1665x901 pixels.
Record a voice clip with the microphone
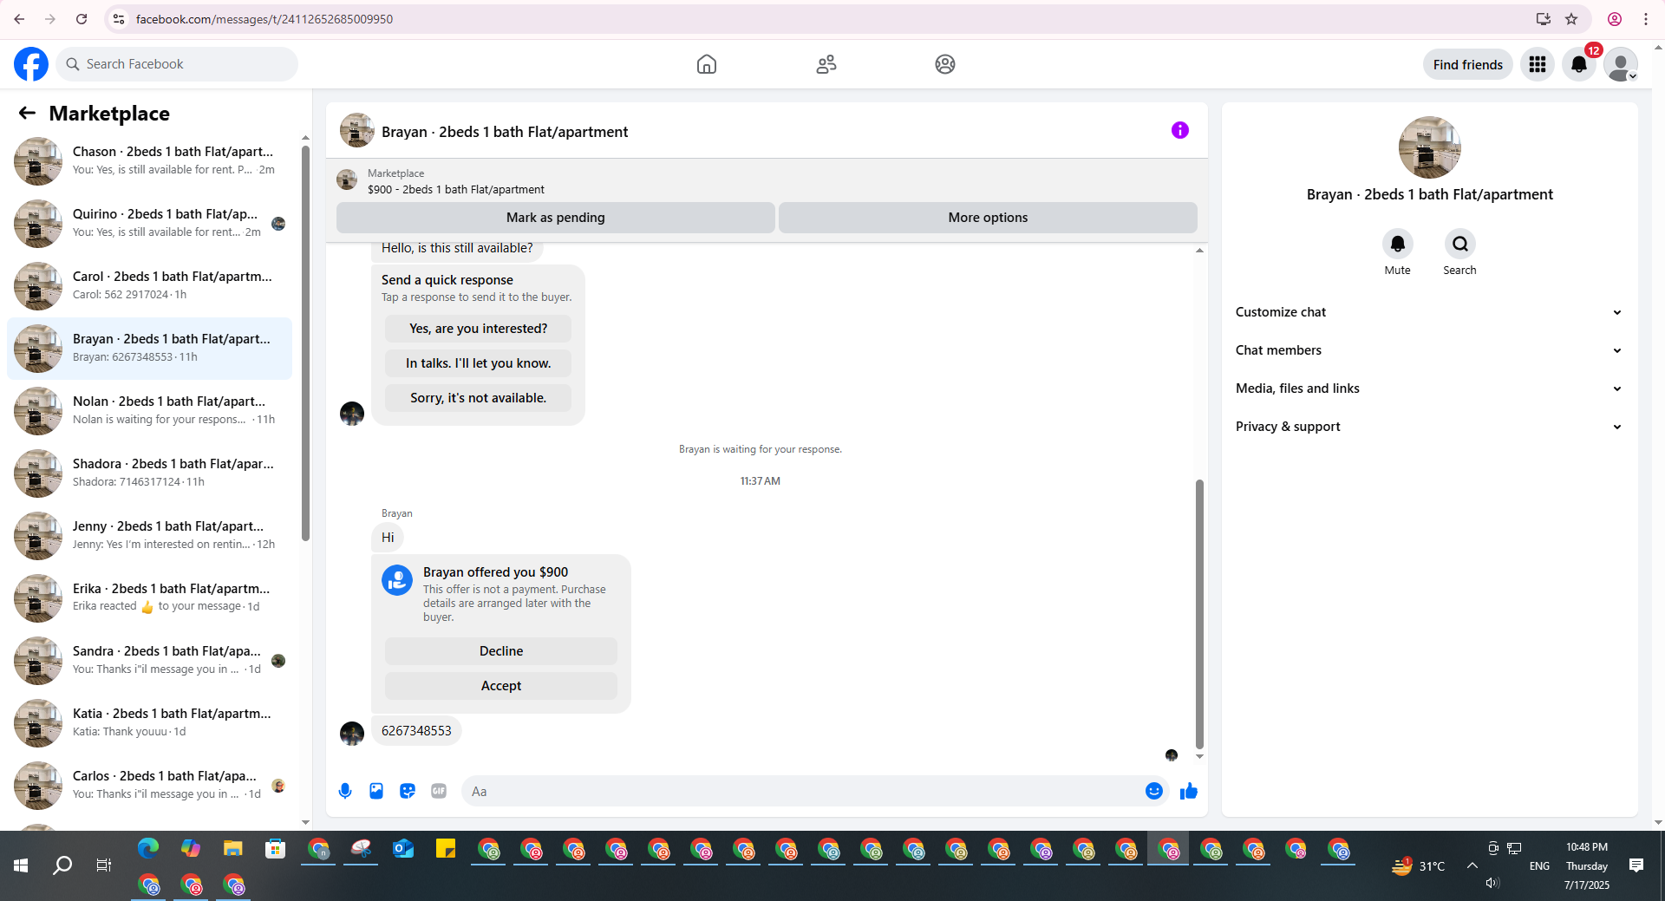[x=345, y=791]
